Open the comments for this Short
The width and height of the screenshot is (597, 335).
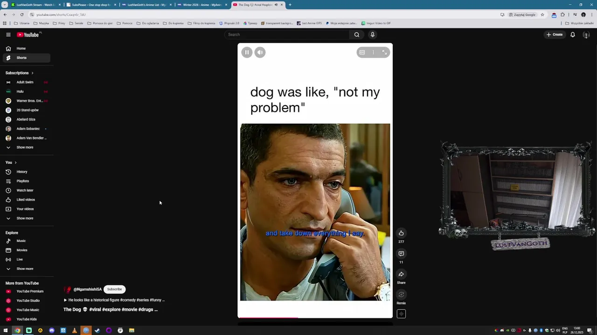[401, 254]
